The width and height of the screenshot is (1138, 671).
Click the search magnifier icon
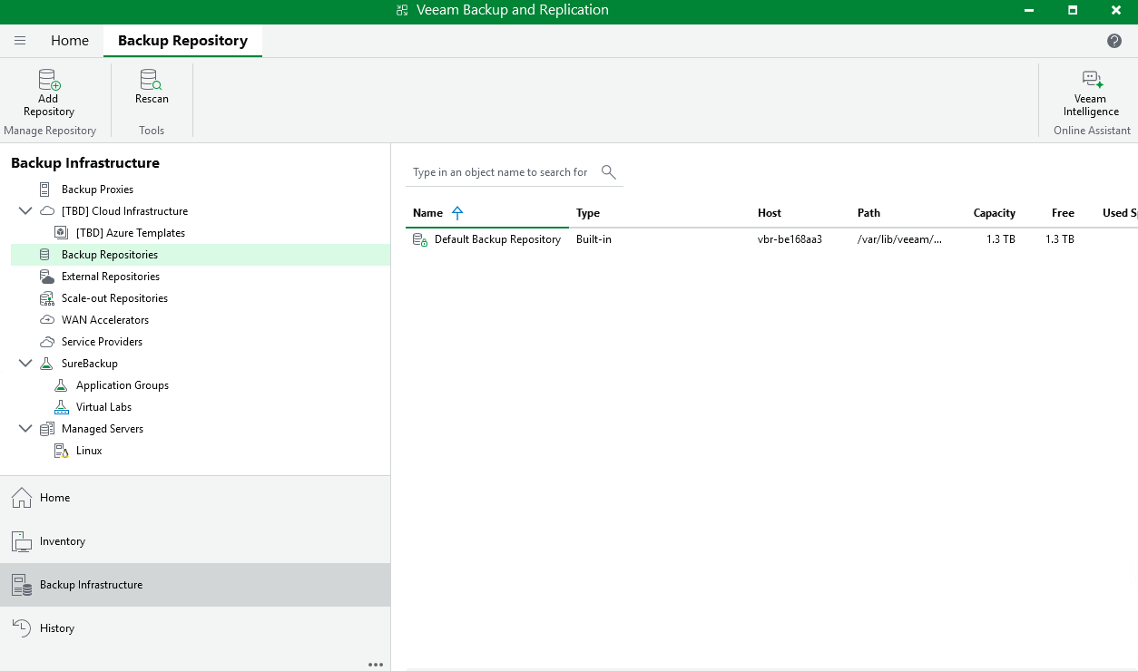click(609, 172)
